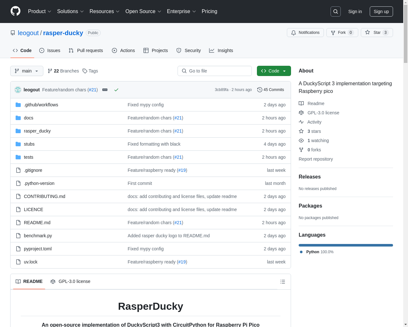408x327 pixels.
Task: Click the Star icon for the repo
Action: [x=368, y=32]
